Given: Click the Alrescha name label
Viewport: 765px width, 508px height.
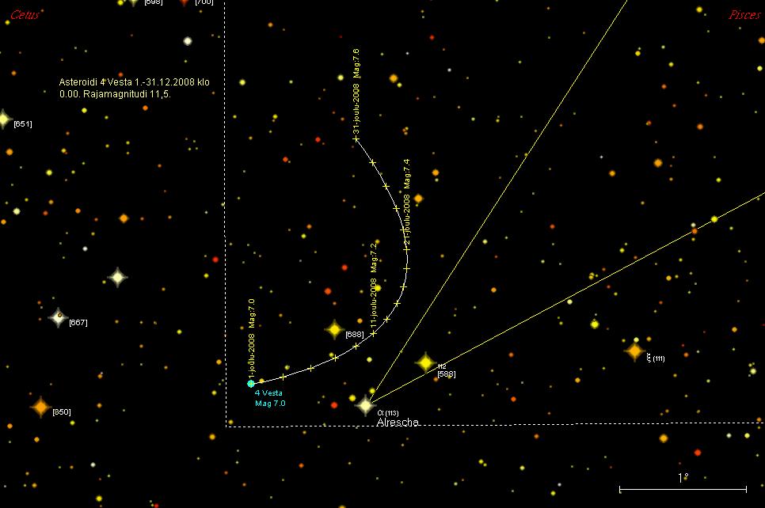Looking at the screenshot, I should click(397, 423).
